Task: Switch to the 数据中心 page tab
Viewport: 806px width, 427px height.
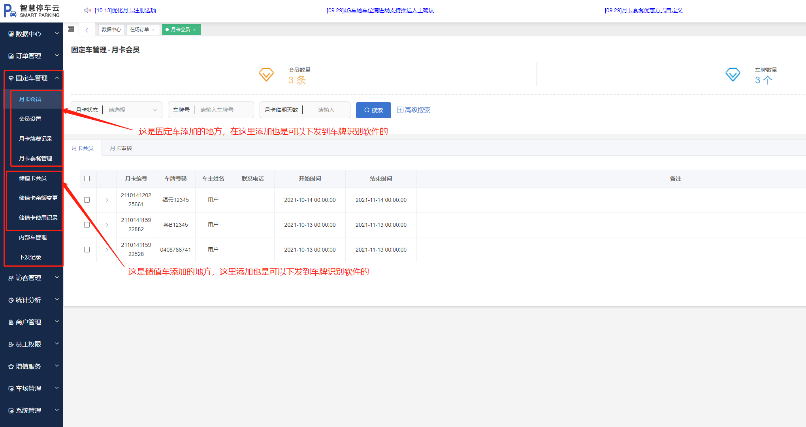Action: point(111,30)
